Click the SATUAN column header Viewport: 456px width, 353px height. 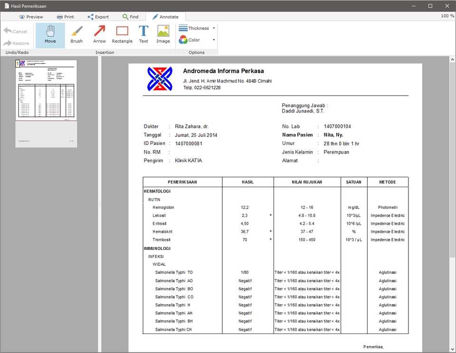click(353, 182)
